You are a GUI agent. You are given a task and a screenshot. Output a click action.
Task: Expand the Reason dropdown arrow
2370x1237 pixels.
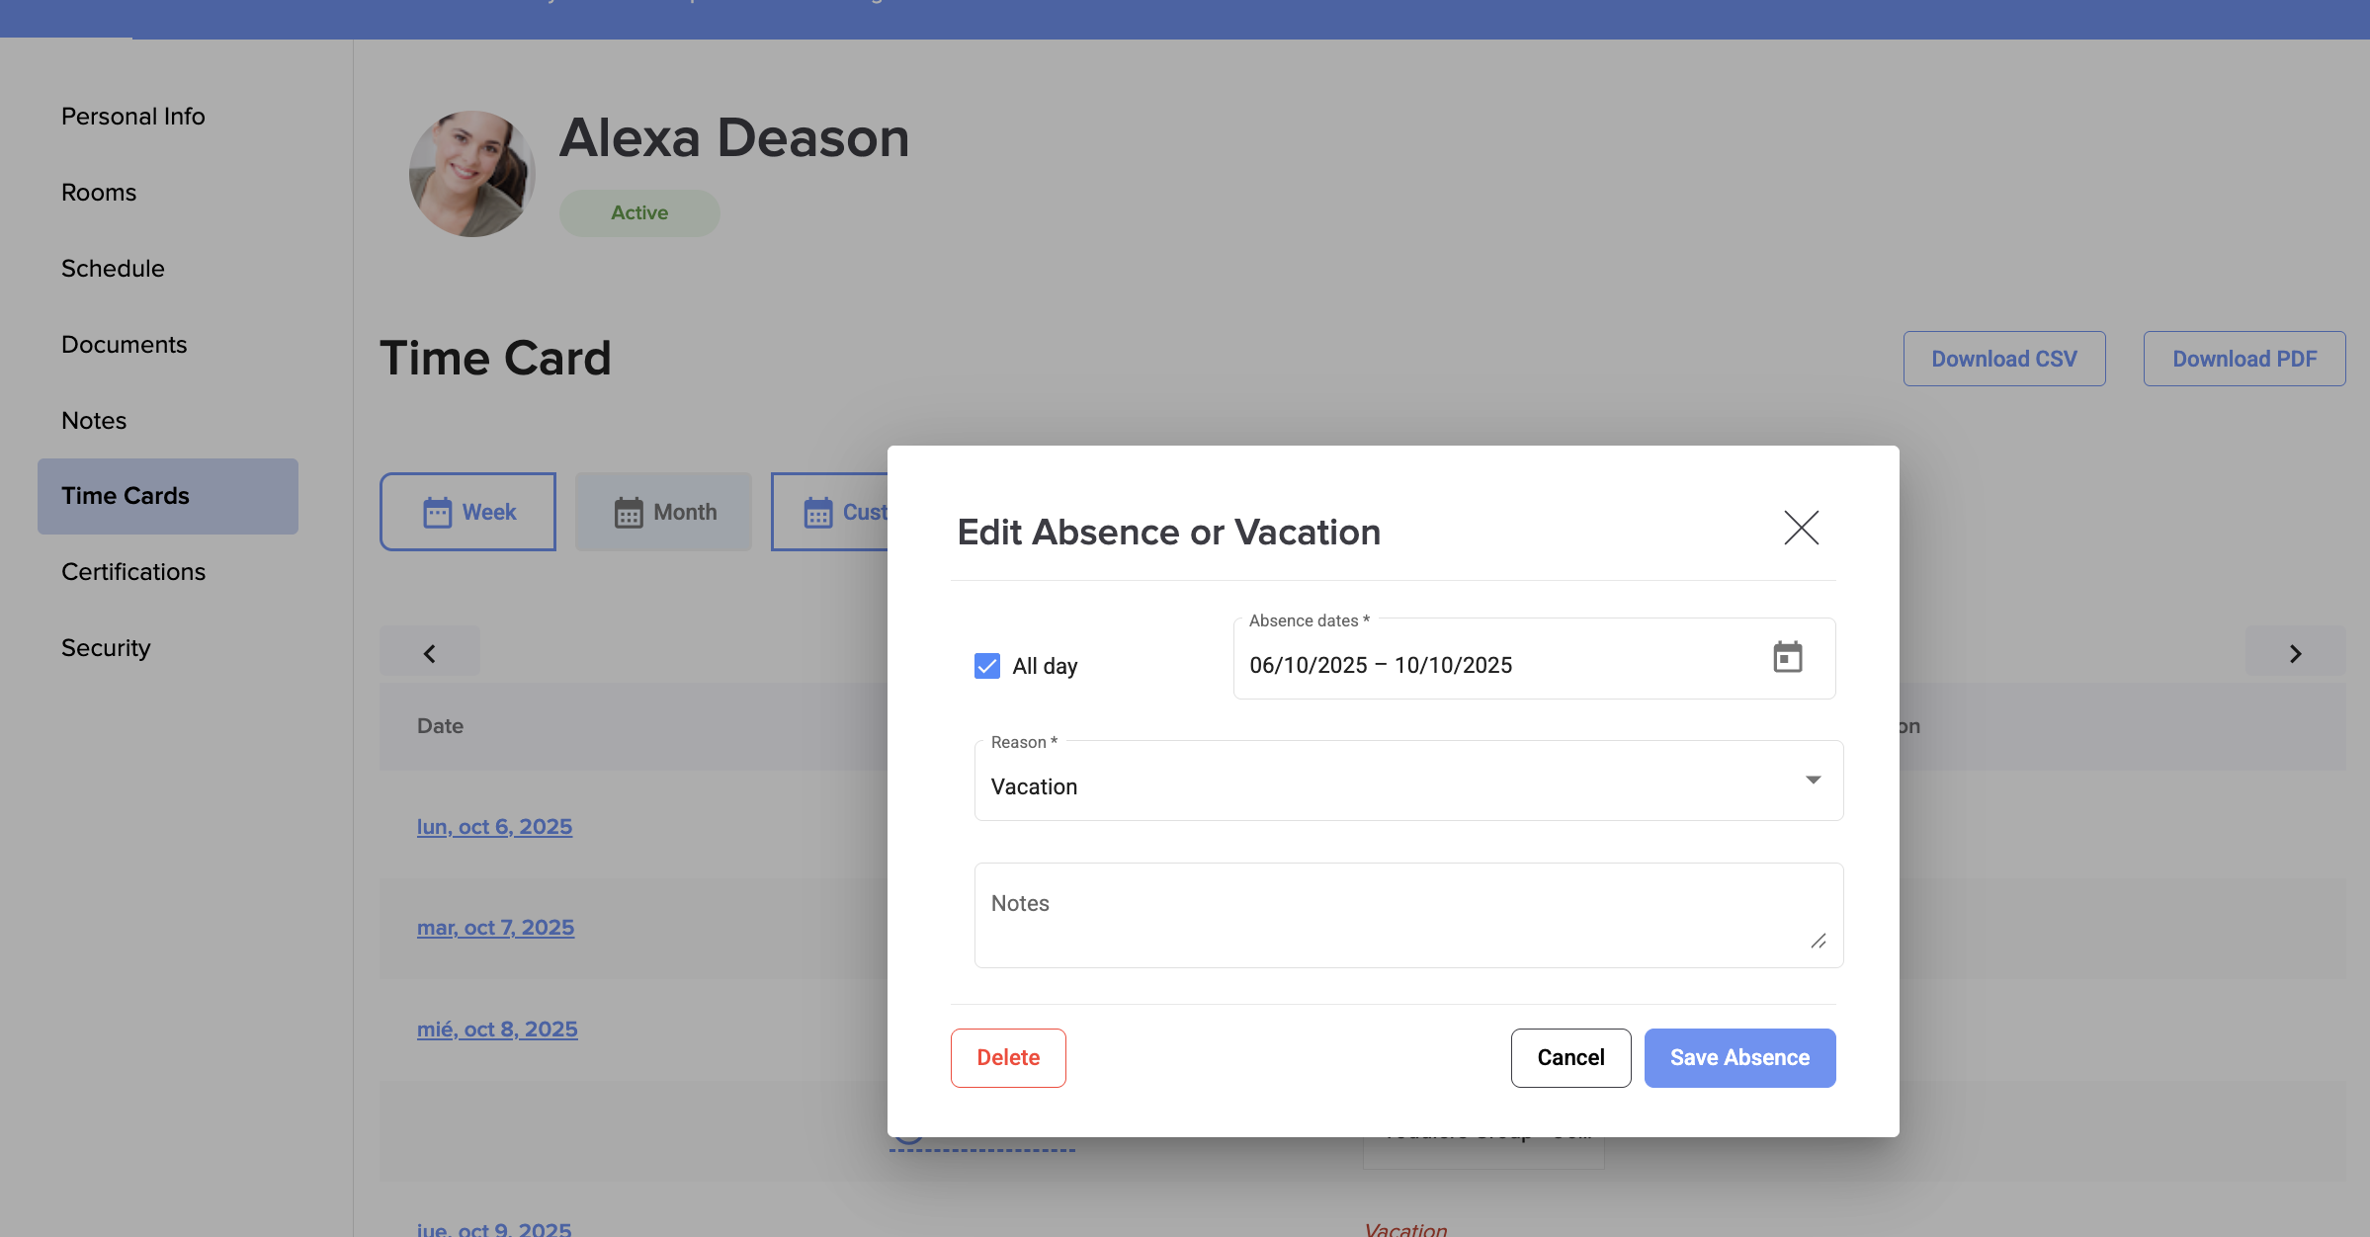[x=1813, y=780]
